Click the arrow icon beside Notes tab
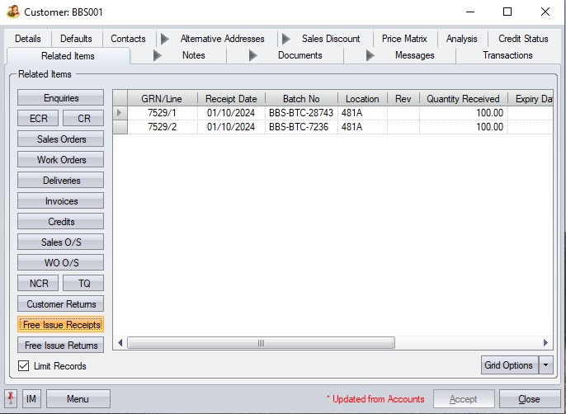566x414 pixels. coord(158,56)
